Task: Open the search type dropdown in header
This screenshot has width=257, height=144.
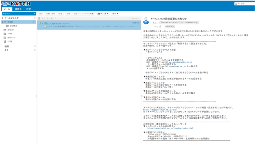Action: click(237, 4)
